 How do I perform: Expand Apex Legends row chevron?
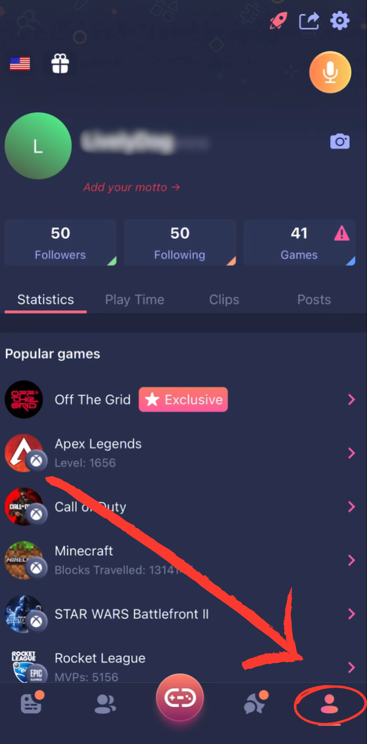[x=351, y=453]
